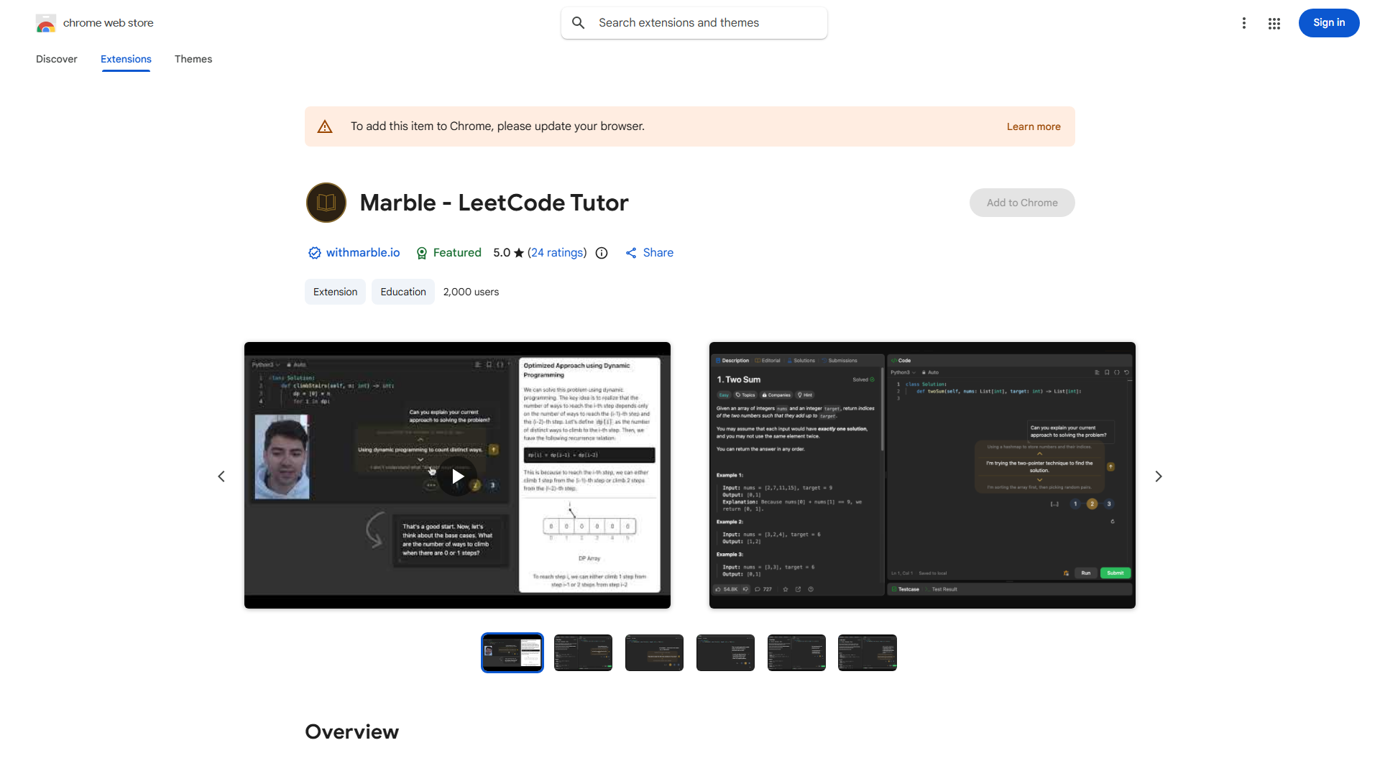Click the Share icon for this extension
The width and height of the screenshot is (1380, 776).
point(631,253)
